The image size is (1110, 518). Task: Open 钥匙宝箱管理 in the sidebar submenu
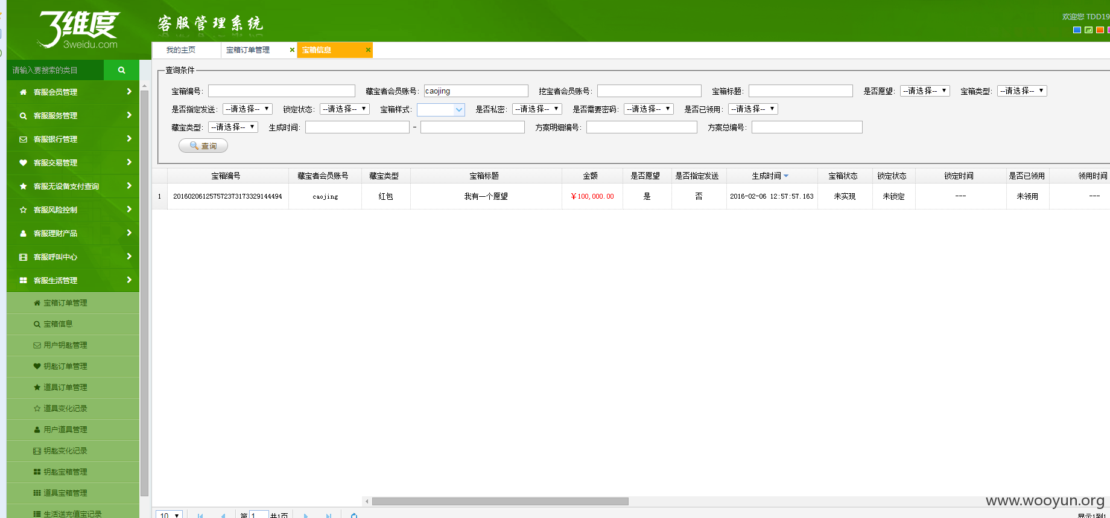tap(73, 472)
